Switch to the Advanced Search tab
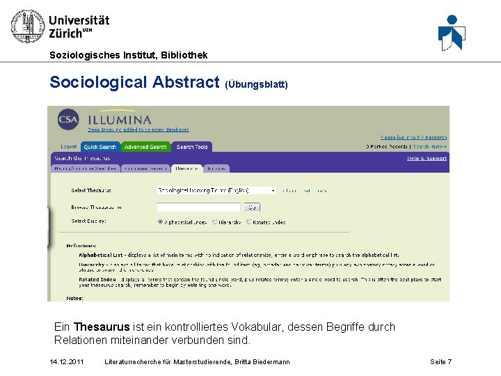Image resolution: width=501 pixels, height=376 pixels. pos(145,147)
